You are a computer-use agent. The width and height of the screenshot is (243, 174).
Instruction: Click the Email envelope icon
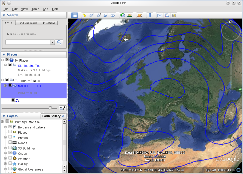click(159, 15)
